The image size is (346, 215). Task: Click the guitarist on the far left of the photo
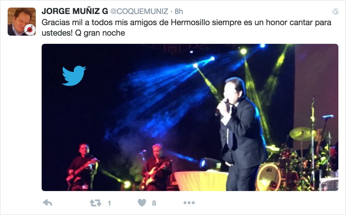point(82,167)
